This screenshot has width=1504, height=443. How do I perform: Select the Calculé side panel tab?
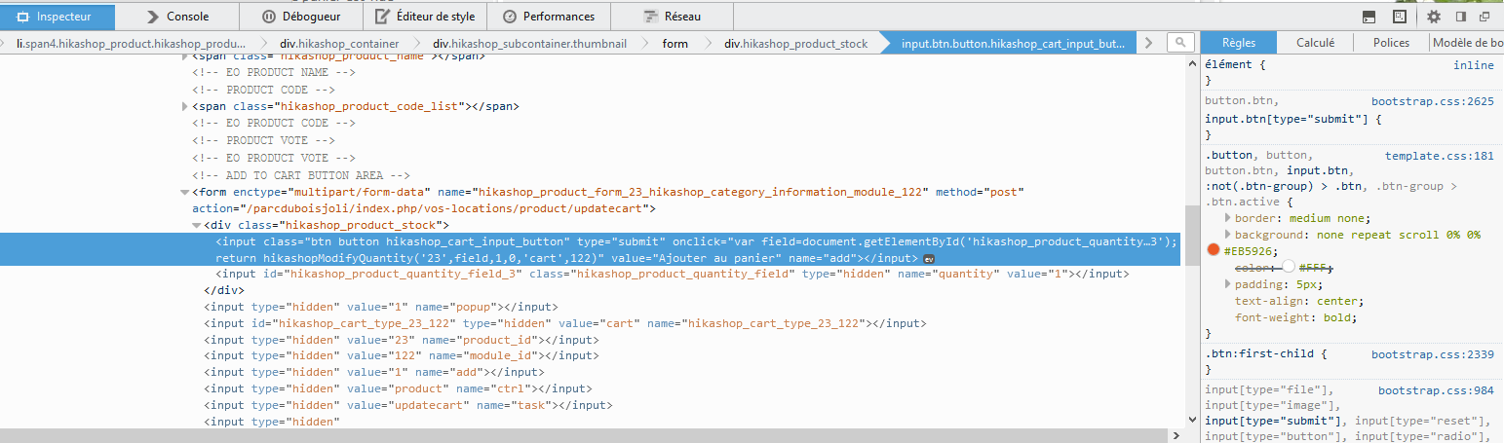point(1315,43)
